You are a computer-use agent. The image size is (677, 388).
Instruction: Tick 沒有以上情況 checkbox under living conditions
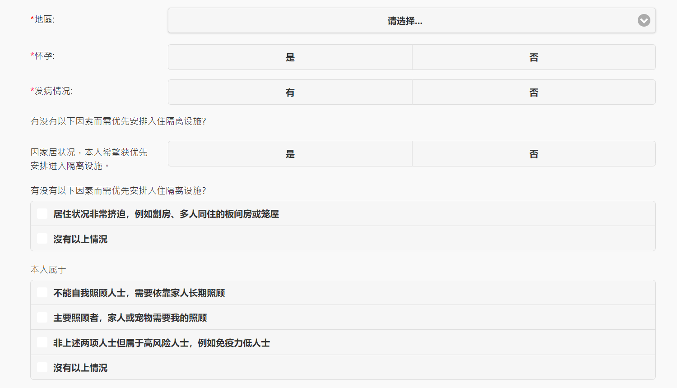click(42, 239)
